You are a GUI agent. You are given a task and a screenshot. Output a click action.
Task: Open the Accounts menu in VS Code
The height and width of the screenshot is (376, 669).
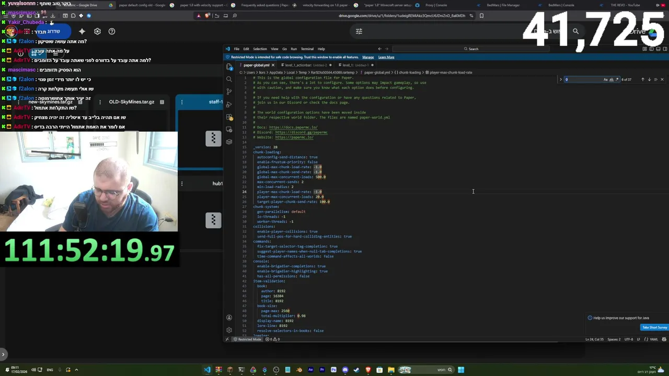[229, 318]
